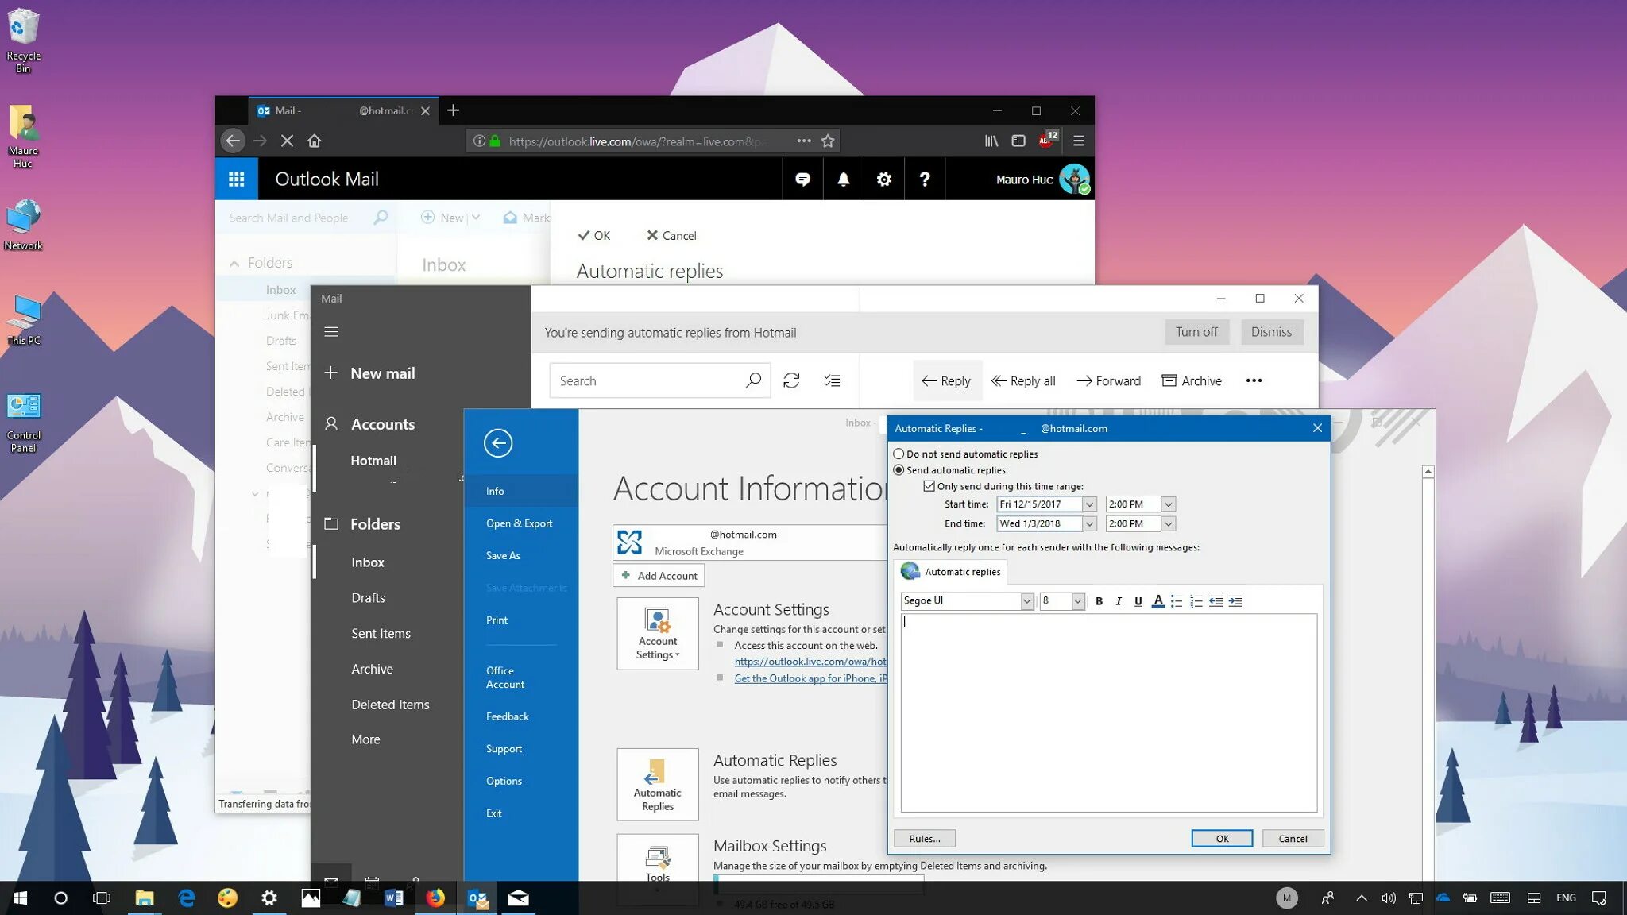Image resolution: width=1627 pixels, height=915 pixels.
Task: Click the Numbered list icon
Action: 1196,601
